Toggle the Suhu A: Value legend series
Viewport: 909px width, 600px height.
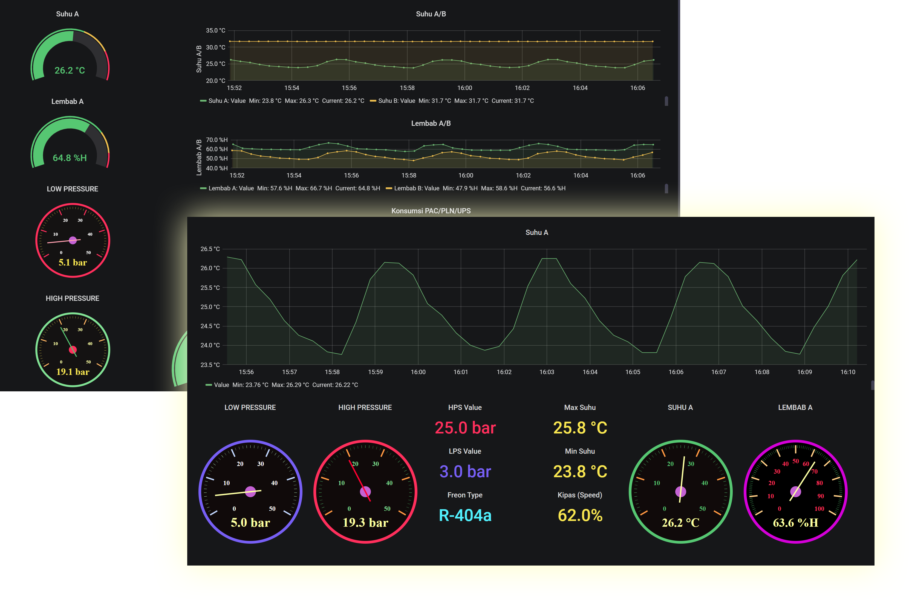coord(227,101)
